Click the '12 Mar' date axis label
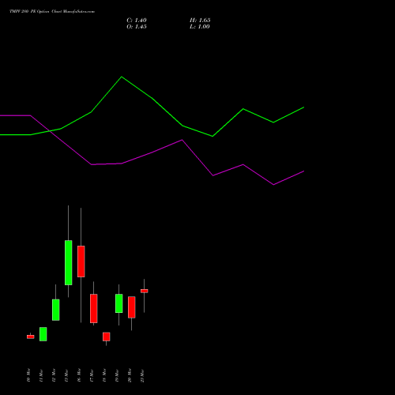The height and width of the screenshot is (395, 395). 54,375
